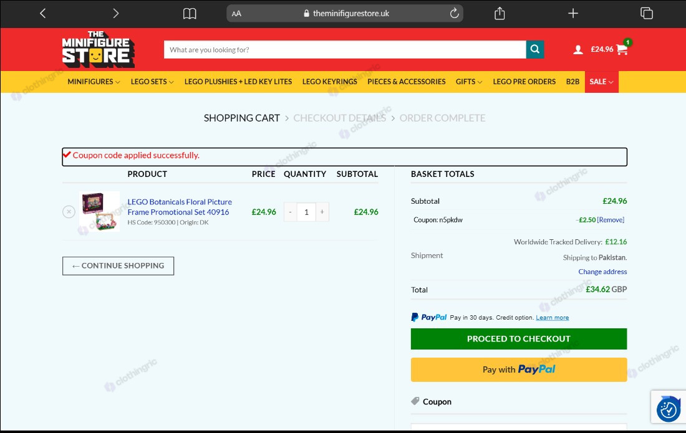
Task: Tap the AA reader text size control
Action: coord(236,14)
